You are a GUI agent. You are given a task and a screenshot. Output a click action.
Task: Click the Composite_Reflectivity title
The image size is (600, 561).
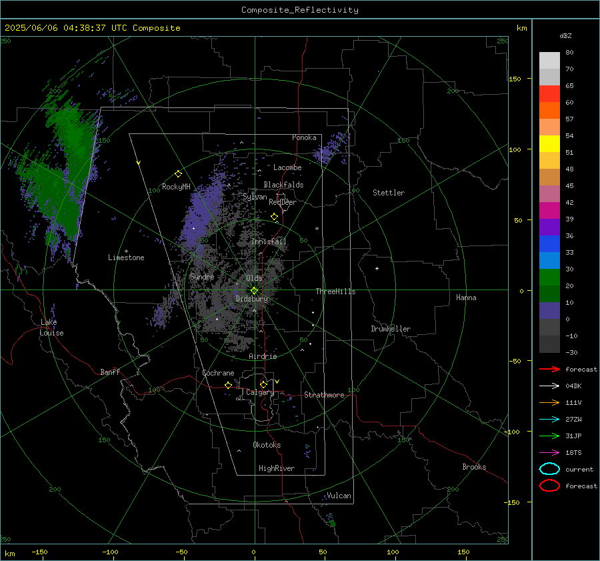coord(300,10)
